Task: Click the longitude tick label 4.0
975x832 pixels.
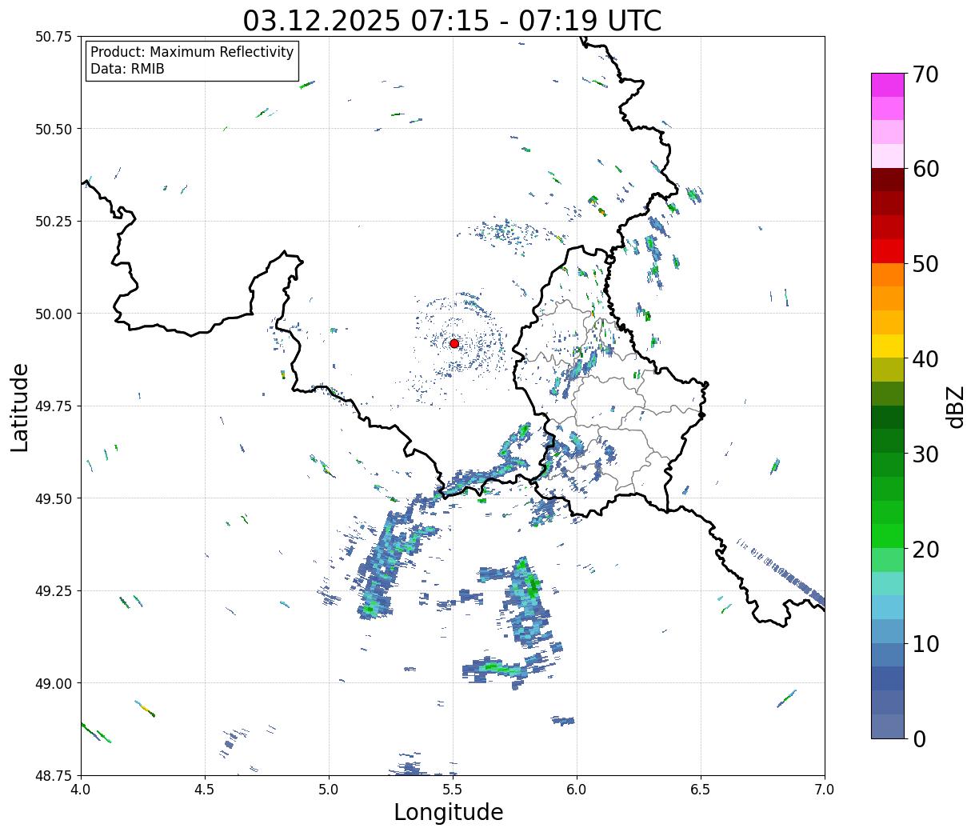Action: [x=81, y=790]
